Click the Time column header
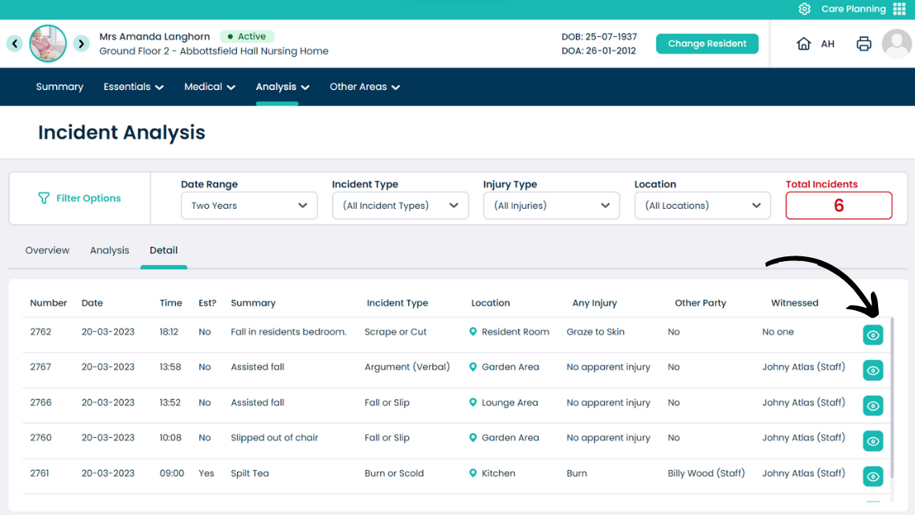The height and width of the screenshot is (515, 915). pyautogui.click(x=171, y=303)
